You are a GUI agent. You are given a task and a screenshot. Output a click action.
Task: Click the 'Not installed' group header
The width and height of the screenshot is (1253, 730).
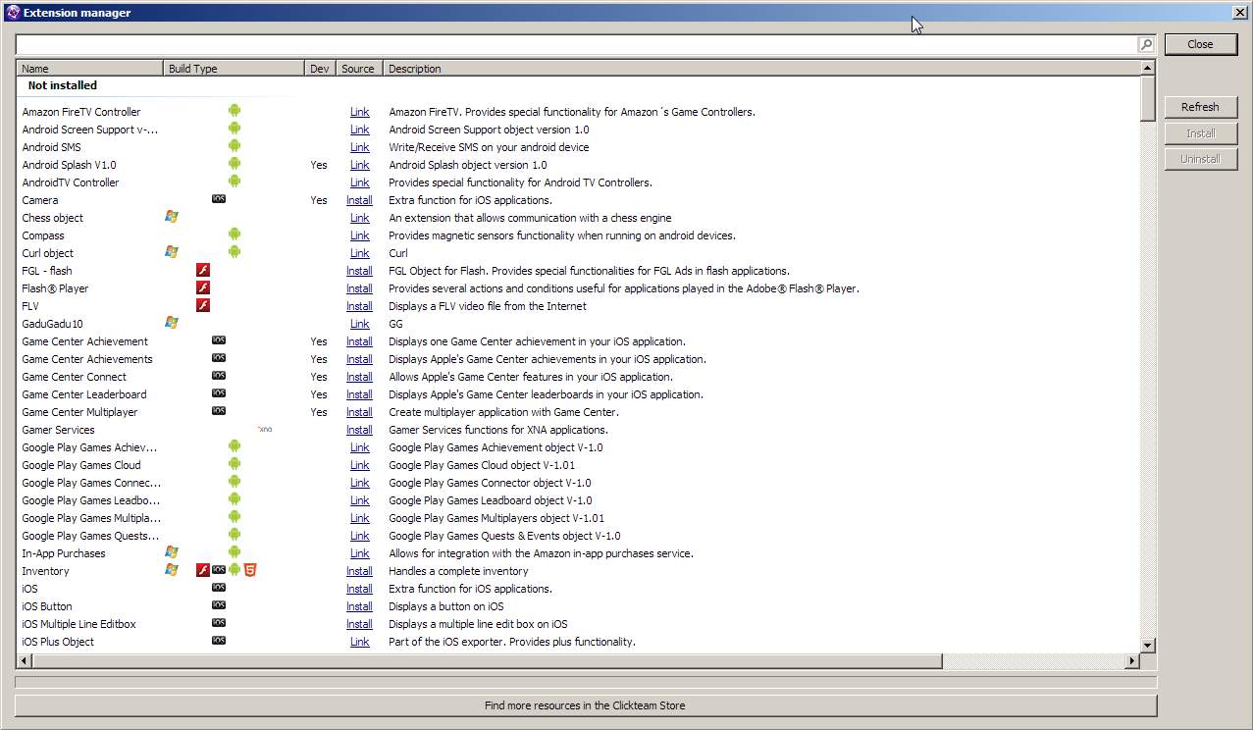tap(62, 85)
